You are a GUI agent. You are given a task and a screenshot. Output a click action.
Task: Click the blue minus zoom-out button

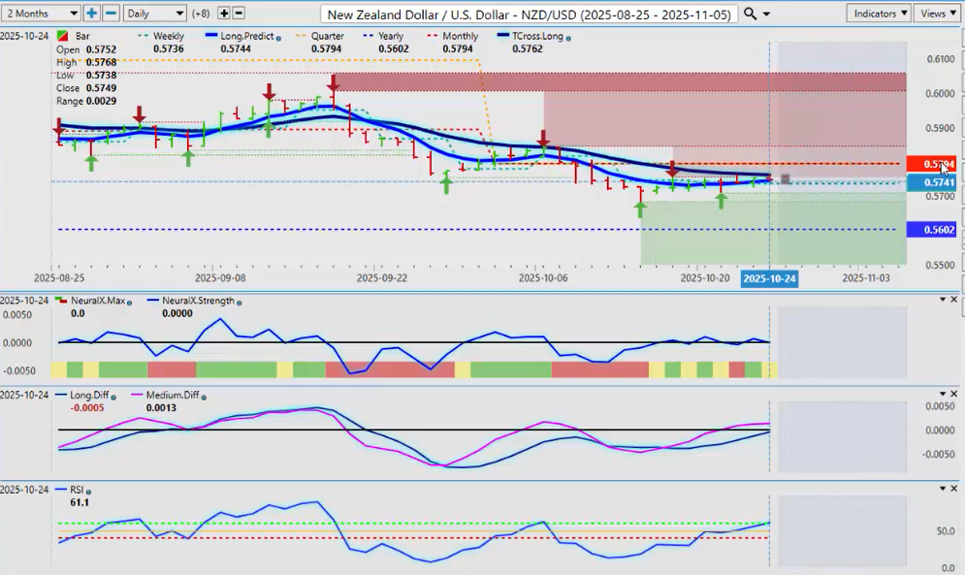pos(111,14)
